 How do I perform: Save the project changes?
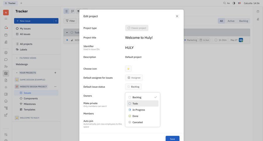(172, 138)
